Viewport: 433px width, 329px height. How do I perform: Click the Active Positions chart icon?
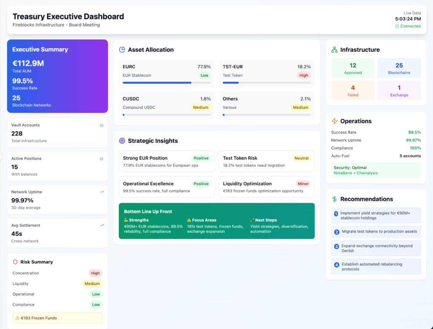click(101, 158)
